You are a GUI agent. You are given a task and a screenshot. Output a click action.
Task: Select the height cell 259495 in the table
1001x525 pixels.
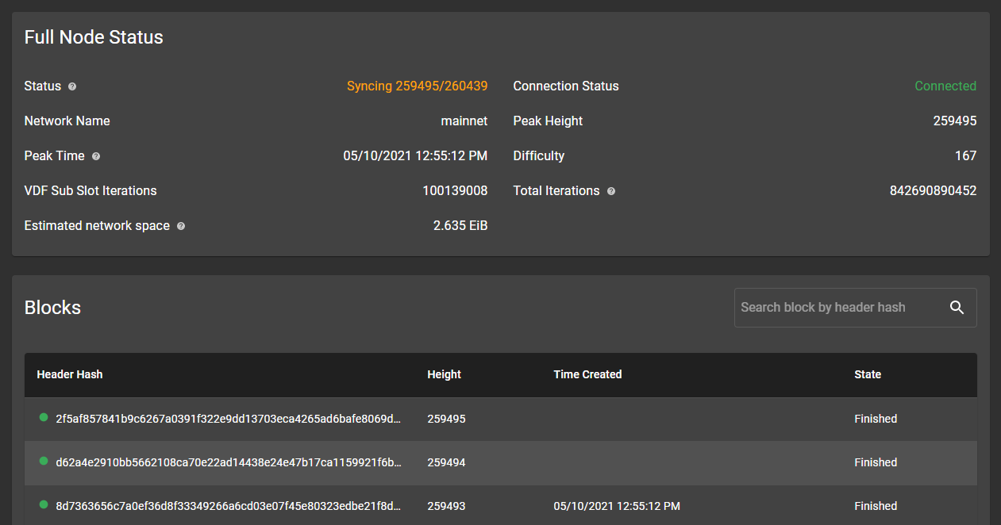pyautogui.click(x=446, y=419)
